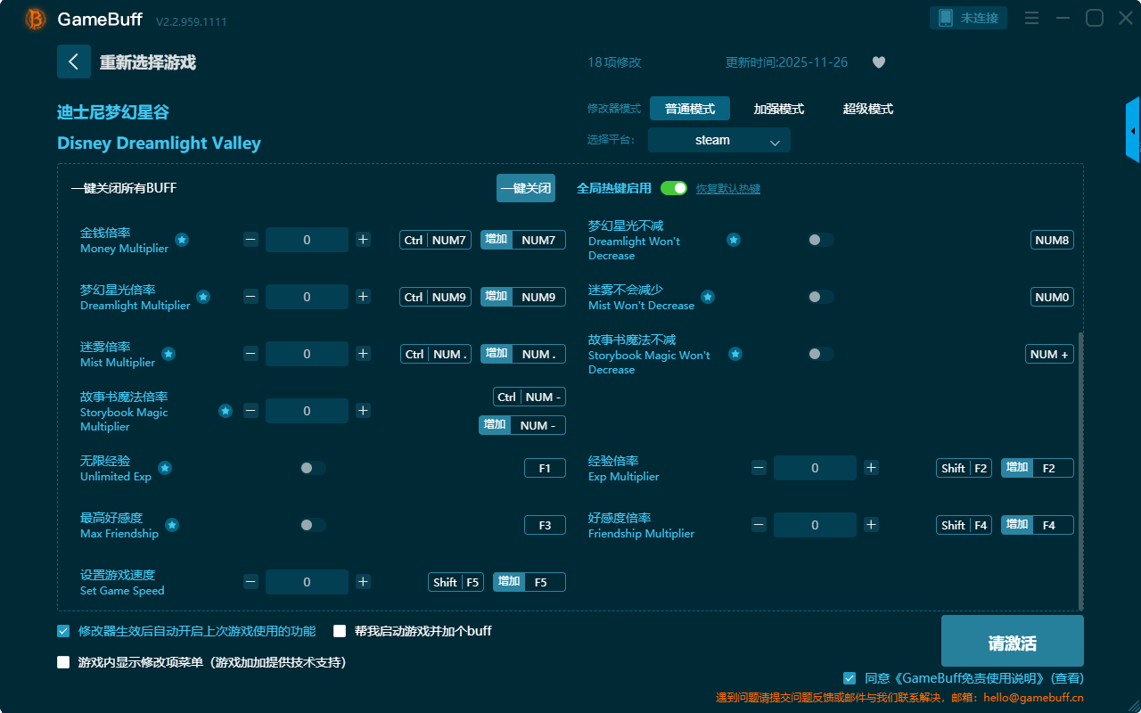Click star icon beside Money Multiplier
This screenshot has height=713, width=1141.
(x=182, y=240)
